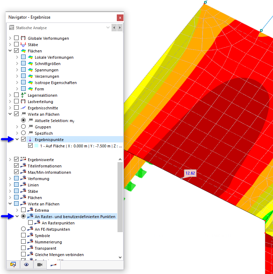
Task: Click the Symbole option icon
Action: tap(30, 235)
